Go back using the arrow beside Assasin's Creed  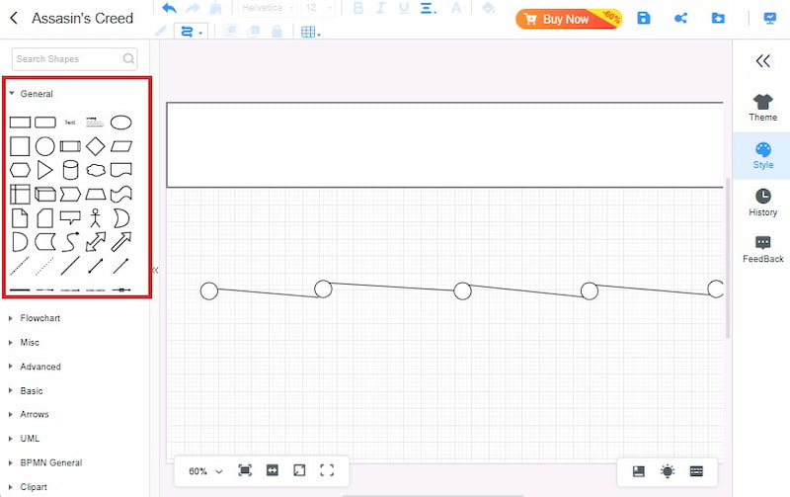pos(14,18)
